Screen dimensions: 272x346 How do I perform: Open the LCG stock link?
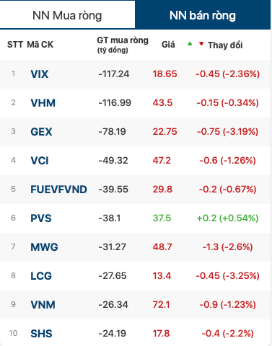click(41, 276)
